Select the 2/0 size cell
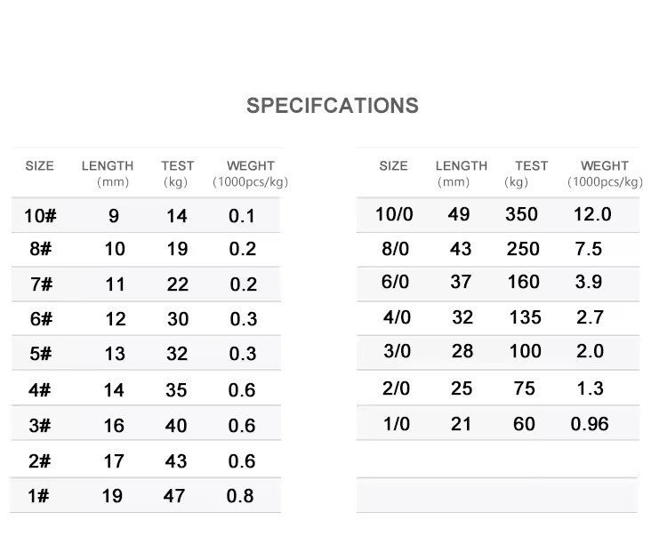This screenshot has height=552, width=659. [396, 388]
